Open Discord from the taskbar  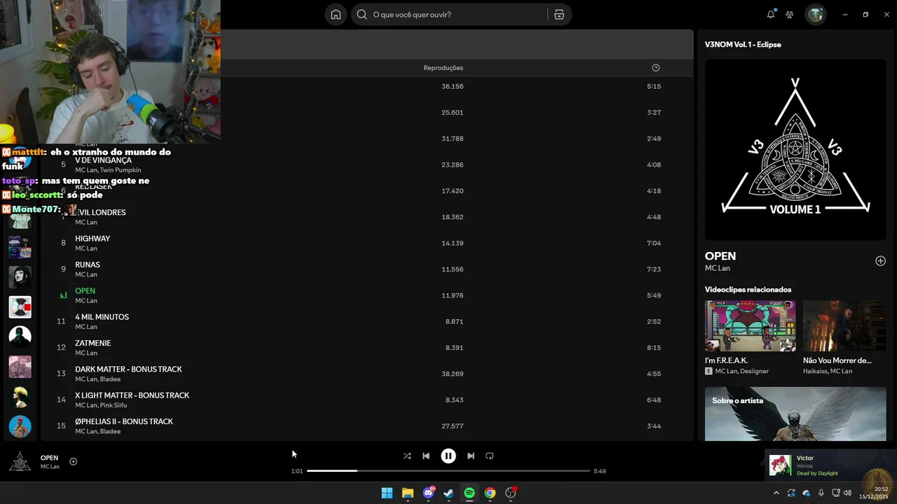click(428, 493)
